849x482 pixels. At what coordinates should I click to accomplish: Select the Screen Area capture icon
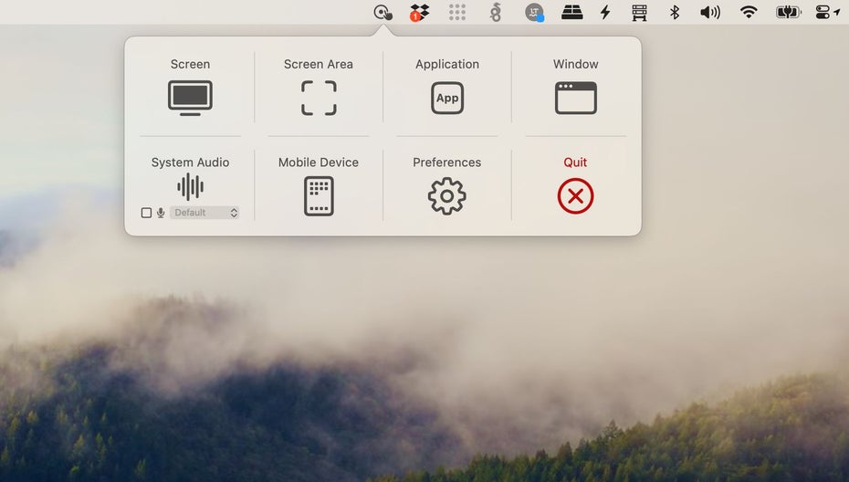tap(319, 98)
